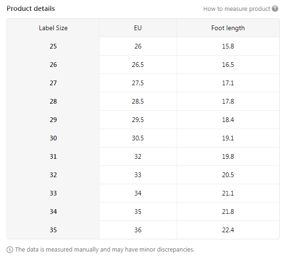Click EU size 26.5 cell
Image resolution: width=283 pixels, height=261 pixels.
click(137, 65)
